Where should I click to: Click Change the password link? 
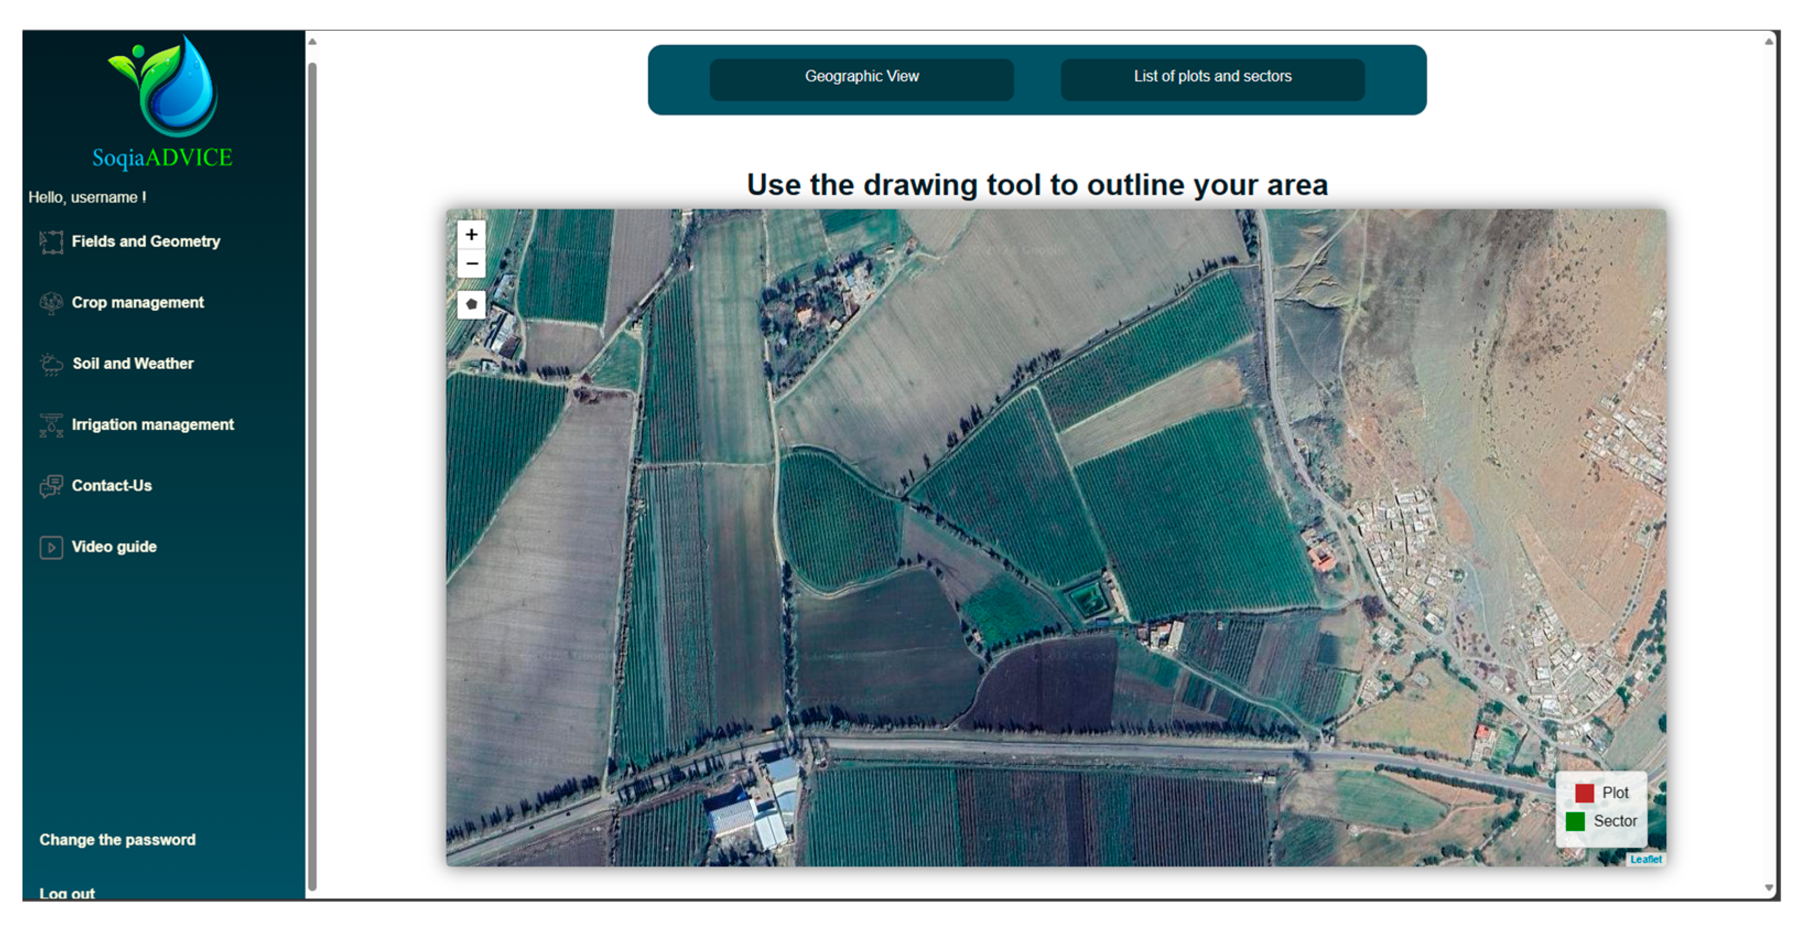117,839
